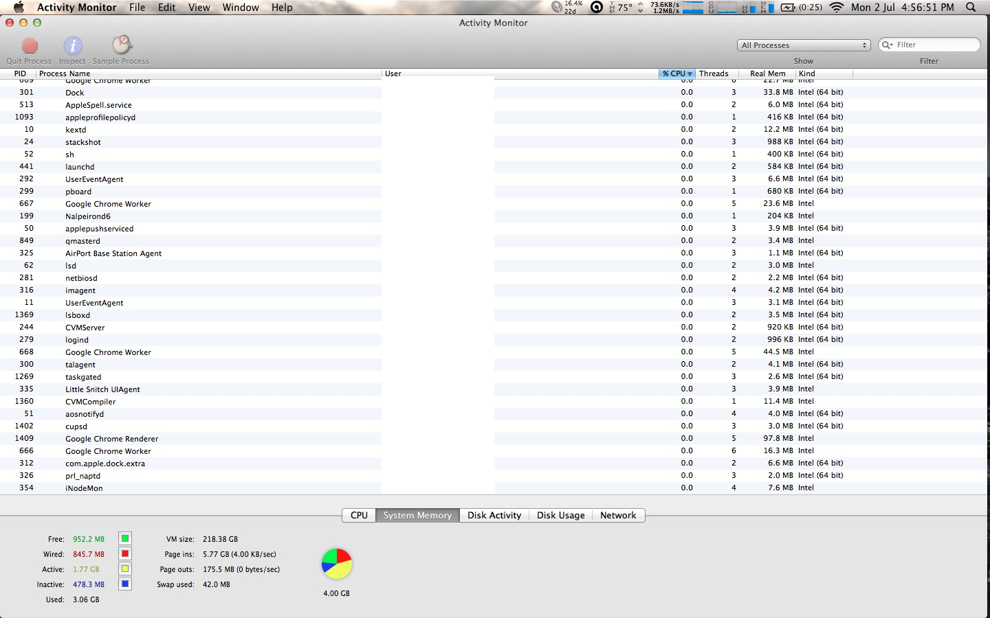Sort by the PID column header
990x618 pixels.
pyautogui.click(x=20, y=73)
